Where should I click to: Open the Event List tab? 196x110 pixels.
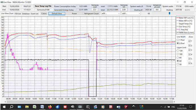(34, 14)
